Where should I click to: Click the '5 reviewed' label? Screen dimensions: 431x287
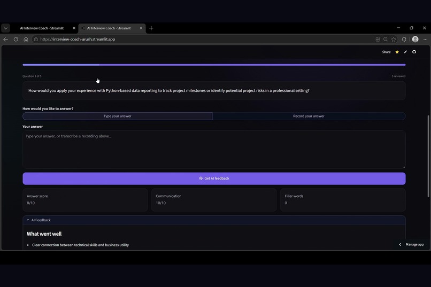[398, 76]
